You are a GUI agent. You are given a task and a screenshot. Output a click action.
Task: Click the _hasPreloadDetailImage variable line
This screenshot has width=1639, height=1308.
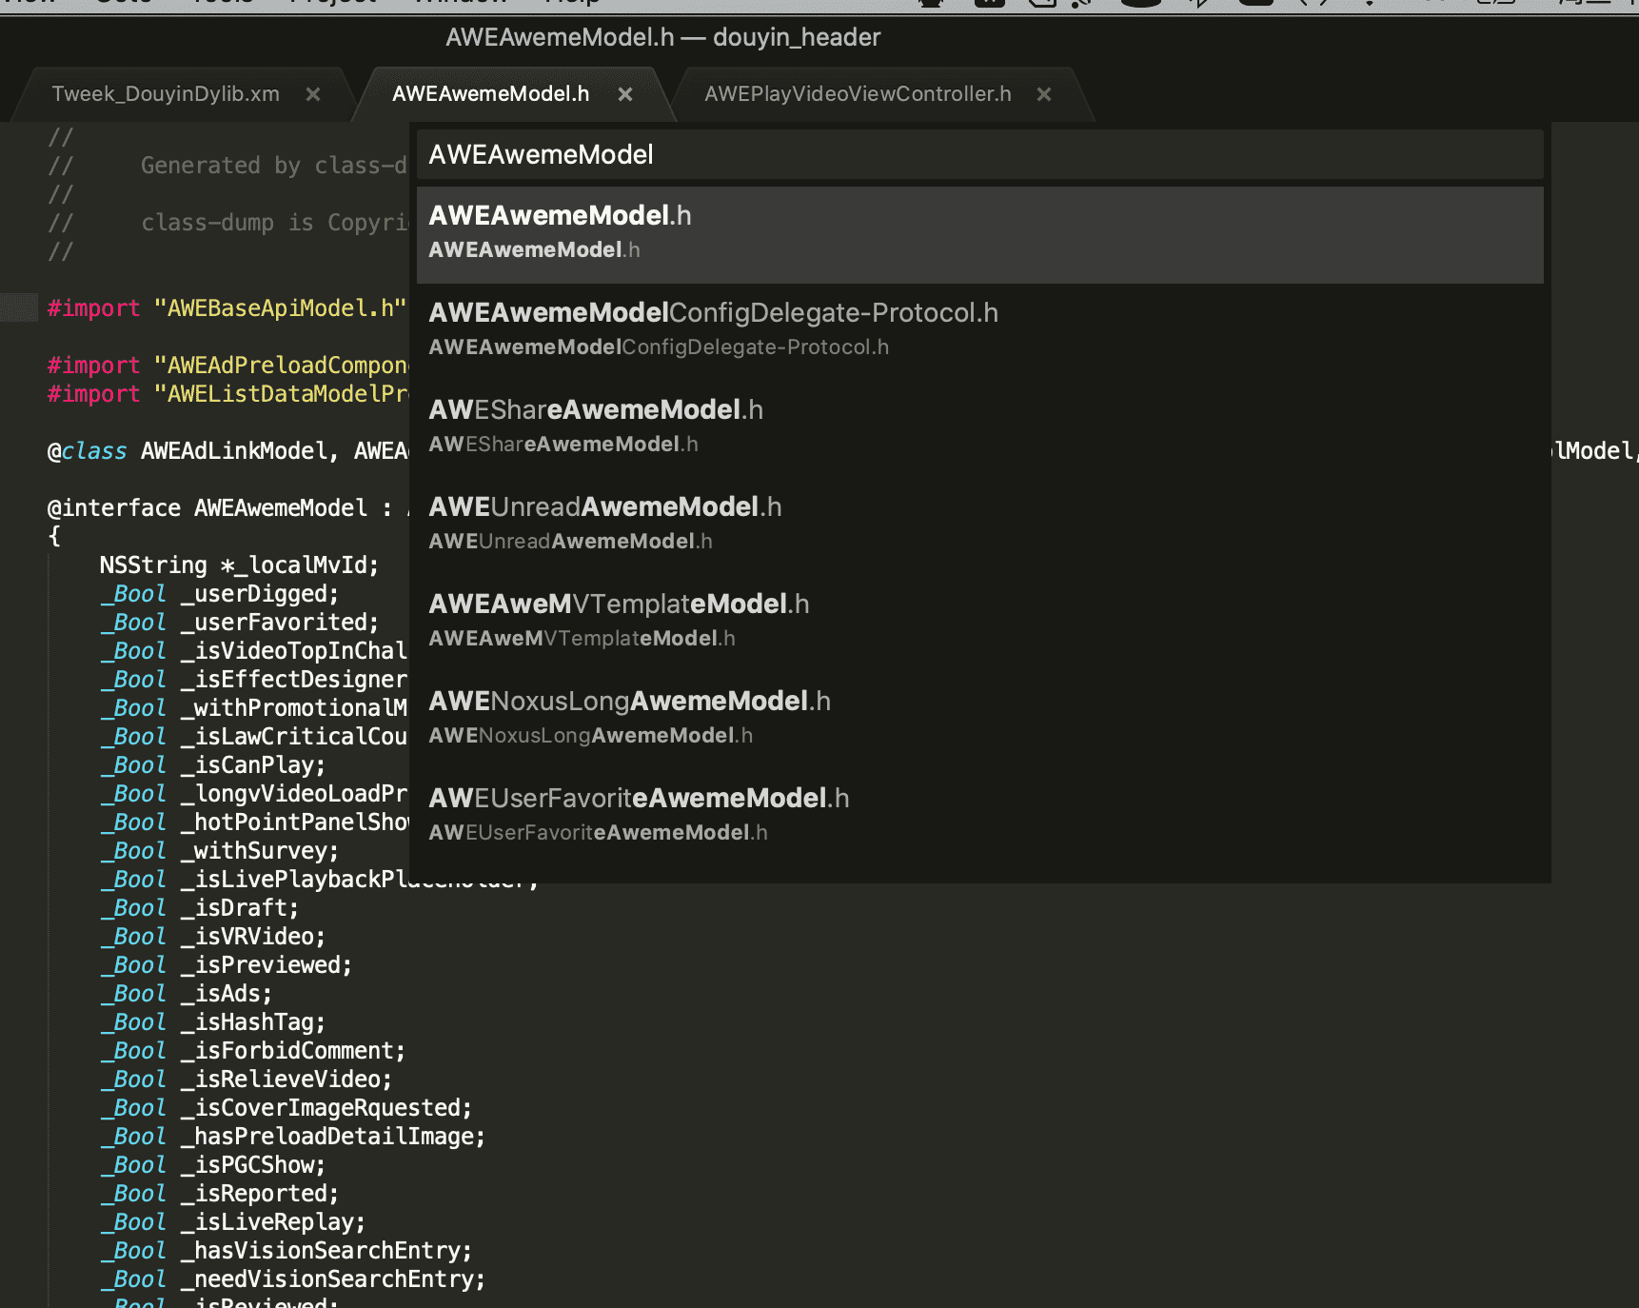tap(293, 1137)
